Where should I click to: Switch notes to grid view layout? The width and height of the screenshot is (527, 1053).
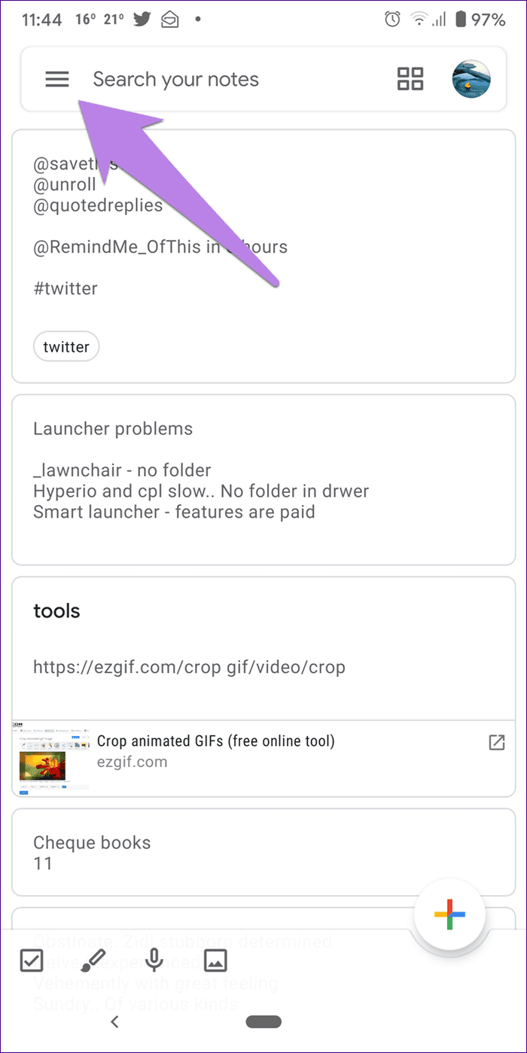410,78
